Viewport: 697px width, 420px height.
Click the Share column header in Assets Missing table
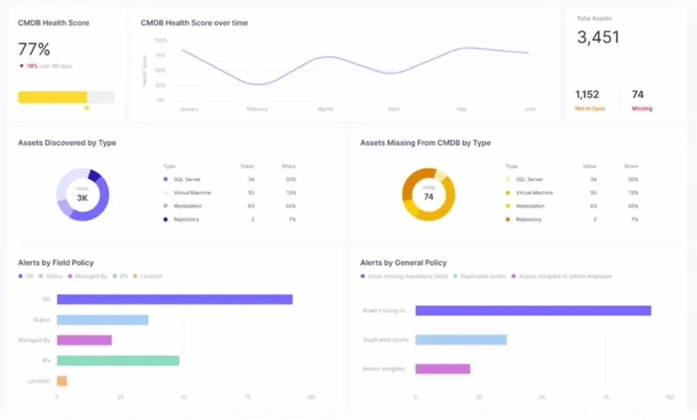point(631,166)
